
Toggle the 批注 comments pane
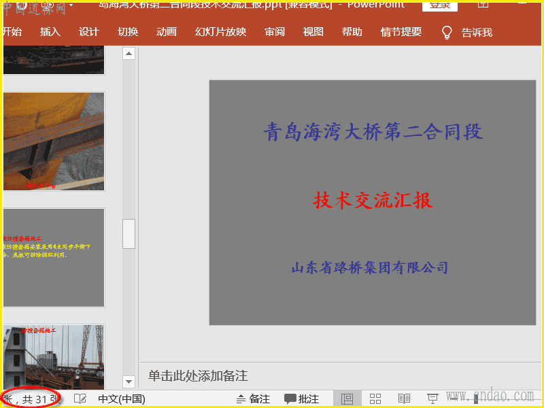pyautogui.click(x=301, y=399)
